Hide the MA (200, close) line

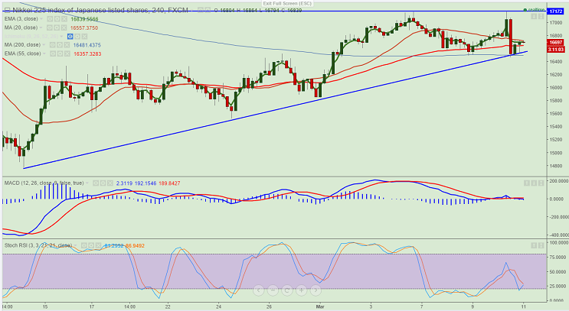(x=53, y=45)
